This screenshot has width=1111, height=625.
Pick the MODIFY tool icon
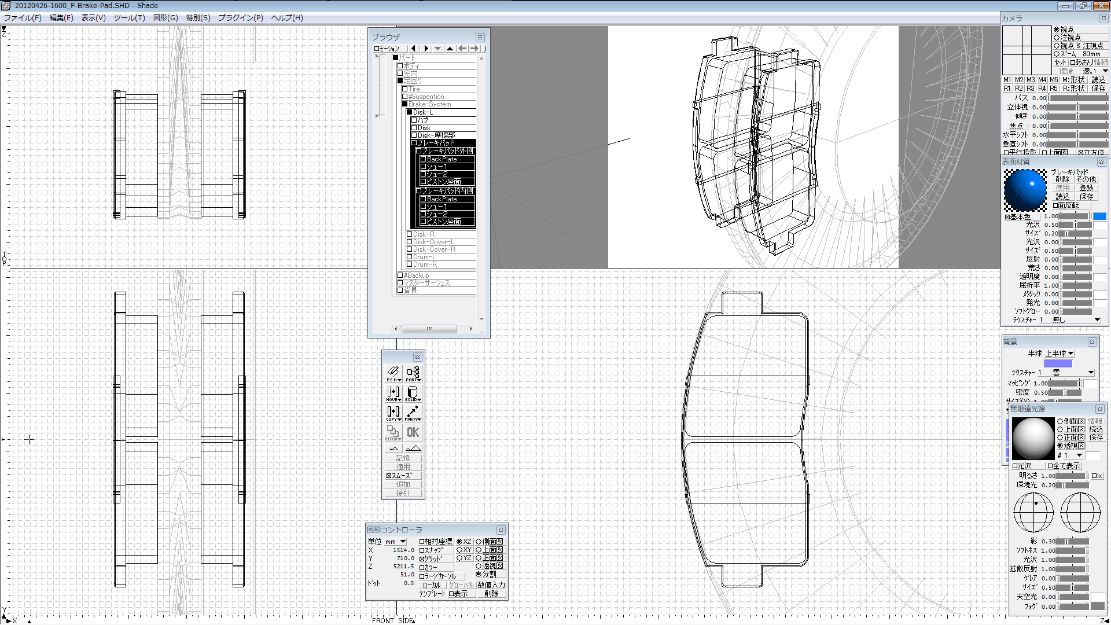(413, 413)
